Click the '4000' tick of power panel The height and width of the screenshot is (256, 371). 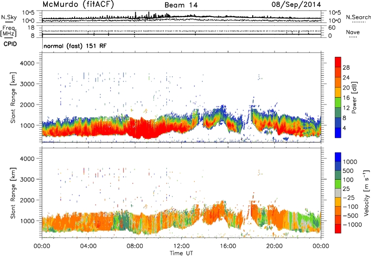[27, 63]
